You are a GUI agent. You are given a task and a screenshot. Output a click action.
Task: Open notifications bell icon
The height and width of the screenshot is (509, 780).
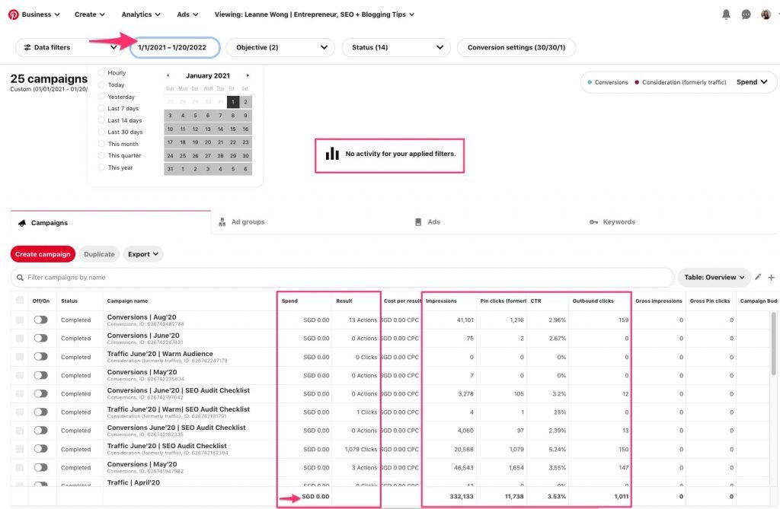[727, 14]
